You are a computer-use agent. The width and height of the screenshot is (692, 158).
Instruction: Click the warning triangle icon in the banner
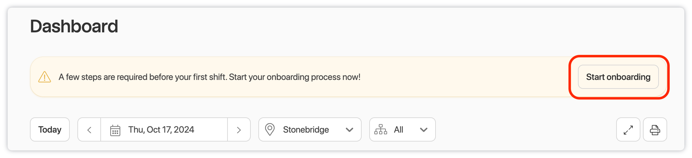coord(45,77)
